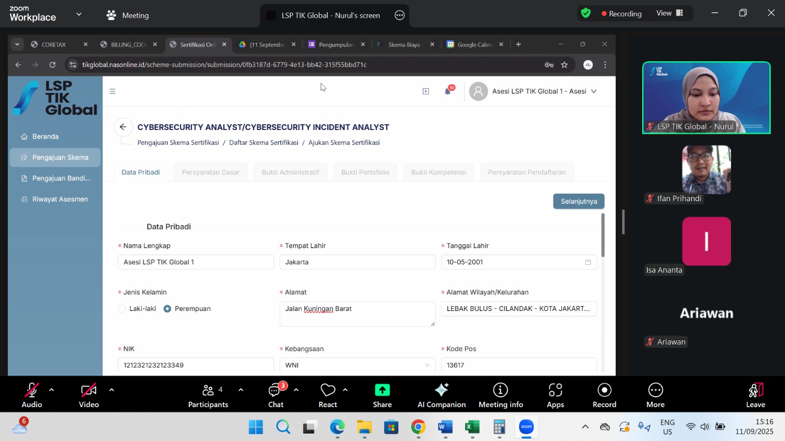This screenshot has height=441, width=785.
Task: Click the notification bell icon
Action: pos(447,91)
